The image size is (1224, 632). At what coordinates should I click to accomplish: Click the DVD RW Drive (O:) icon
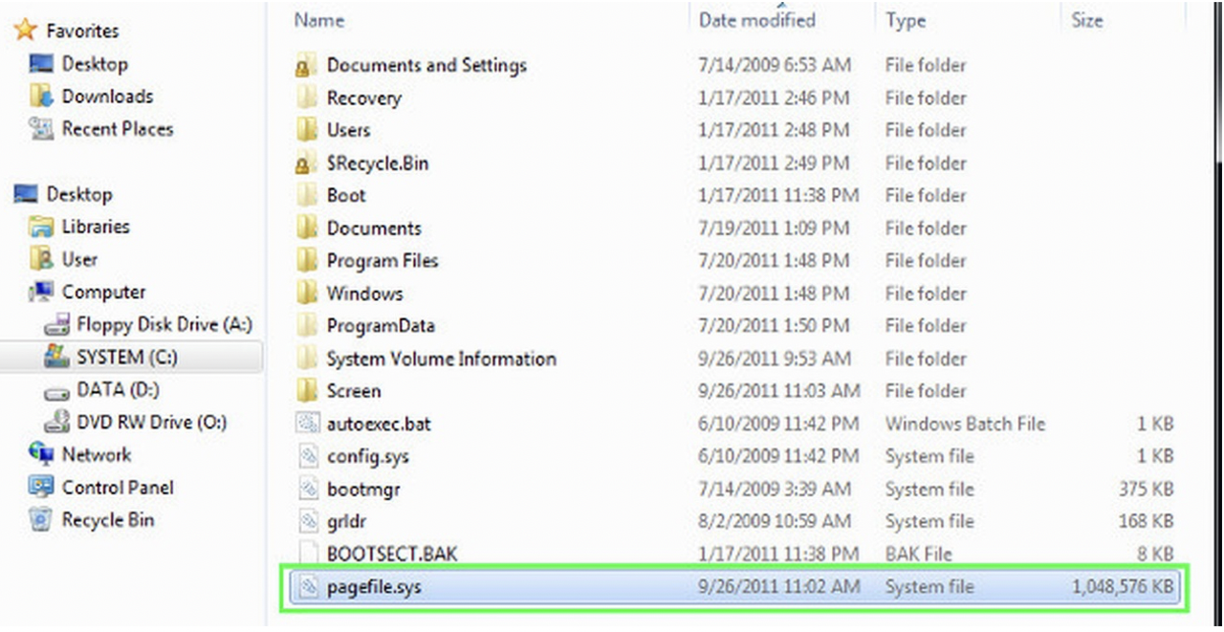click(x=58, y=422)
